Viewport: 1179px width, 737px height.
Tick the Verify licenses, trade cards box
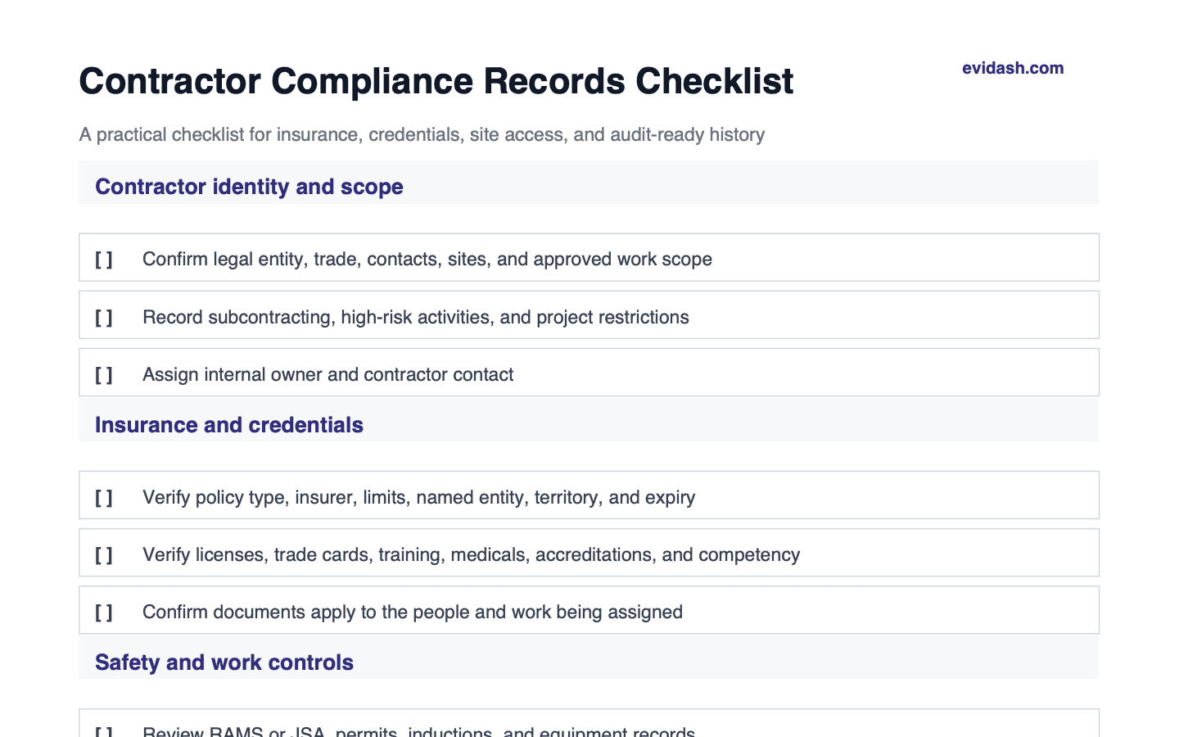click(104, 555)
